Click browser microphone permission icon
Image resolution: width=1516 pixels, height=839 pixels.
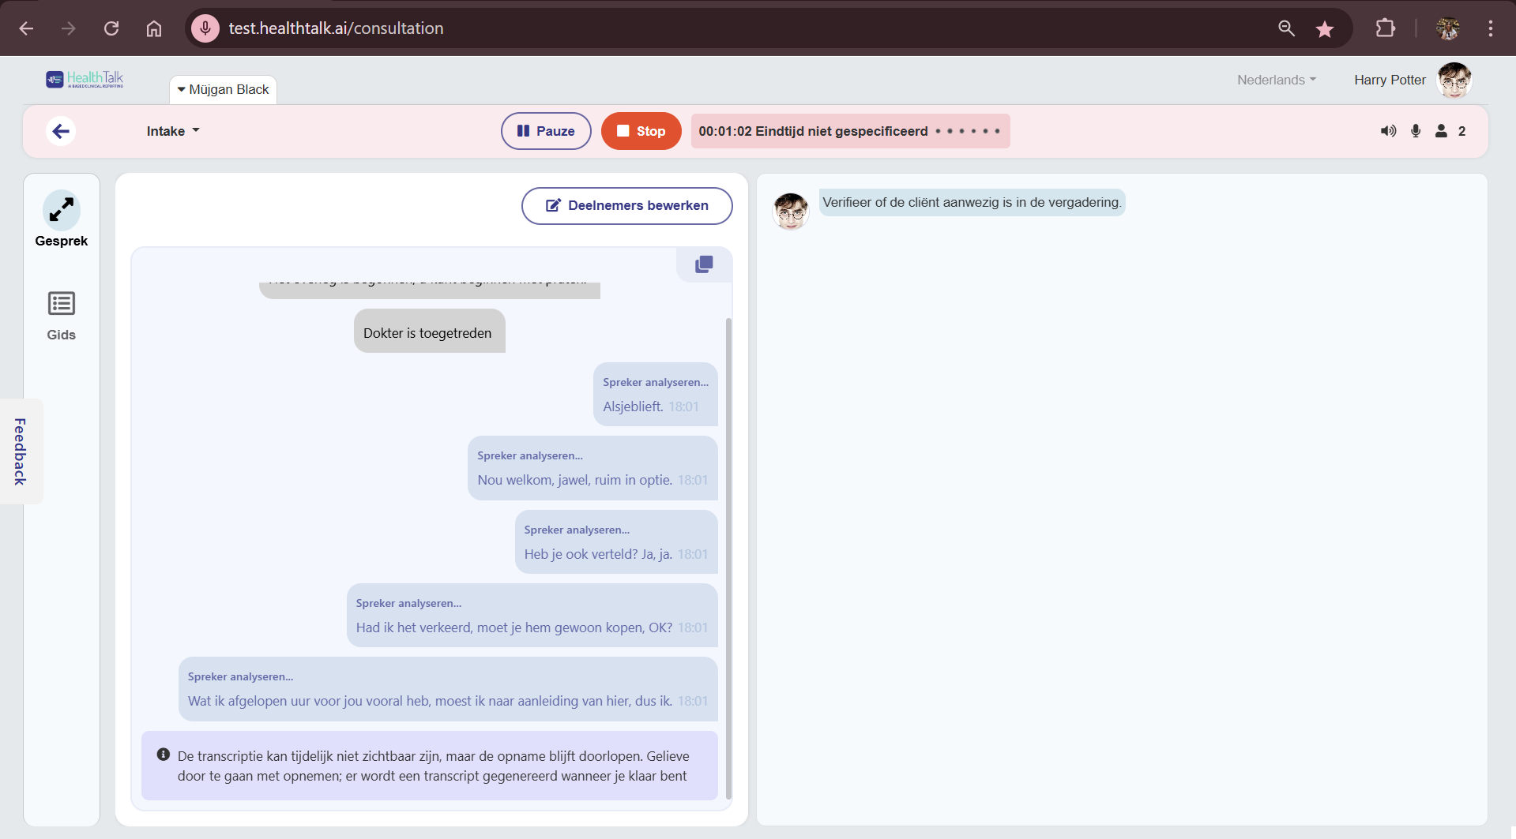coord(205,28)
